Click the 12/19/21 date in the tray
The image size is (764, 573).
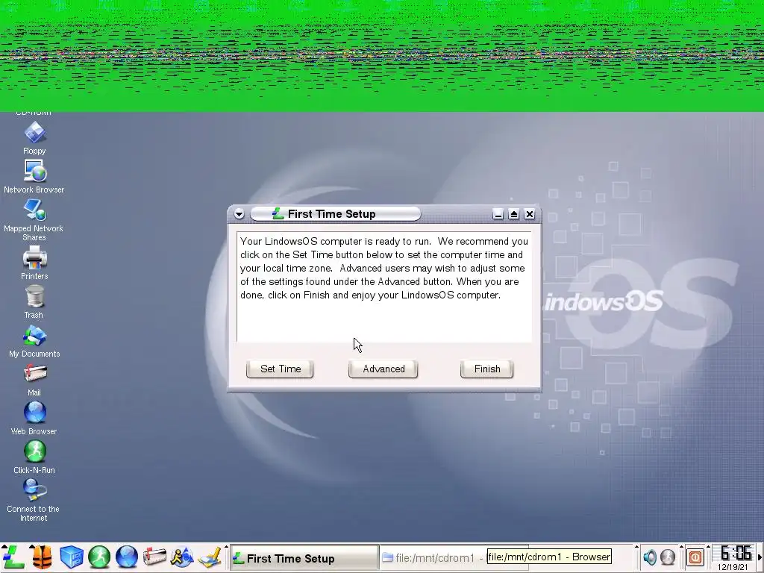coord(733,567)
